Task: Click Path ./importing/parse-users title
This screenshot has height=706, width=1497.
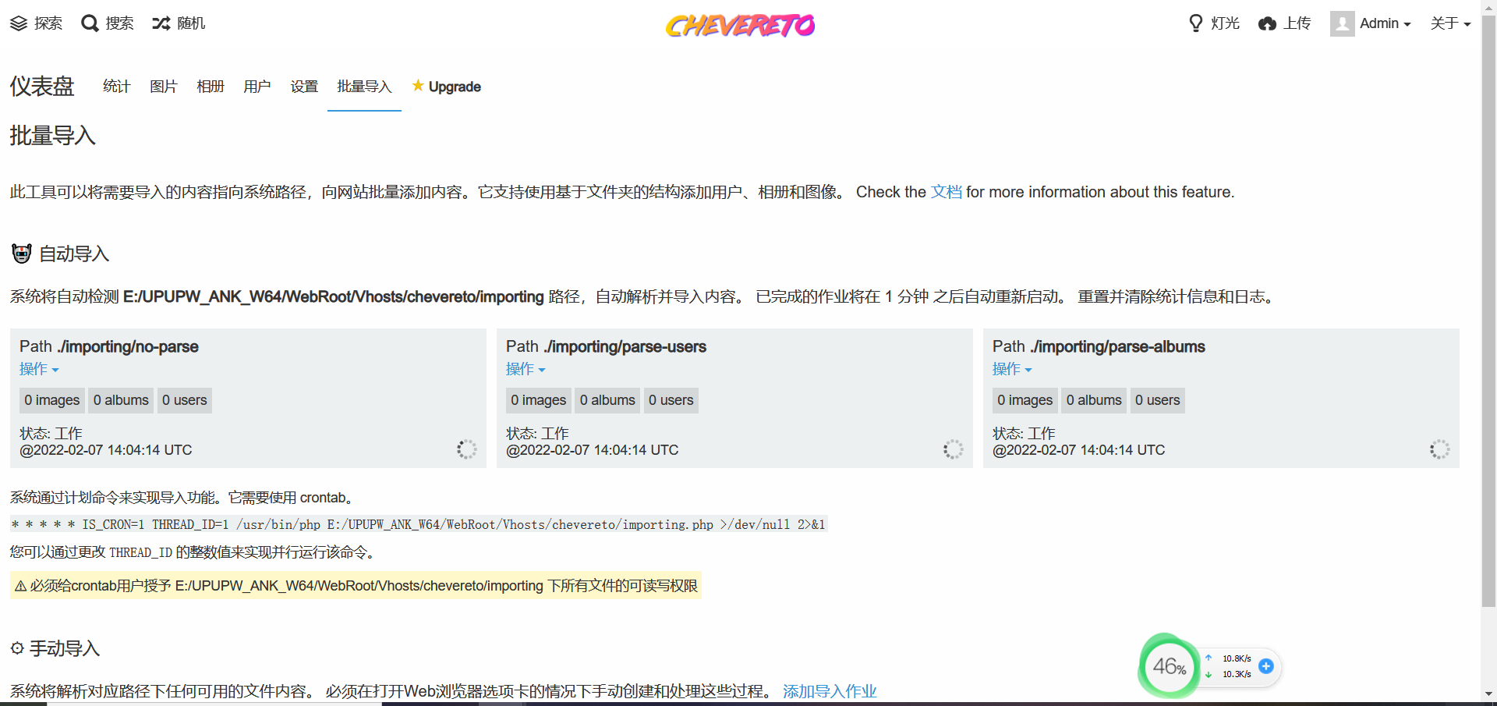Action: (606, 346)
